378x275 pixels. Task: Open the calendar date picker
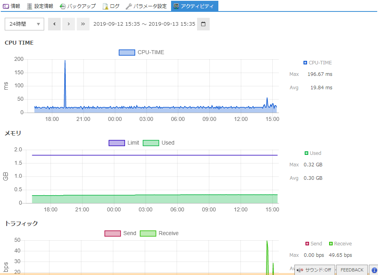(203, 24)
